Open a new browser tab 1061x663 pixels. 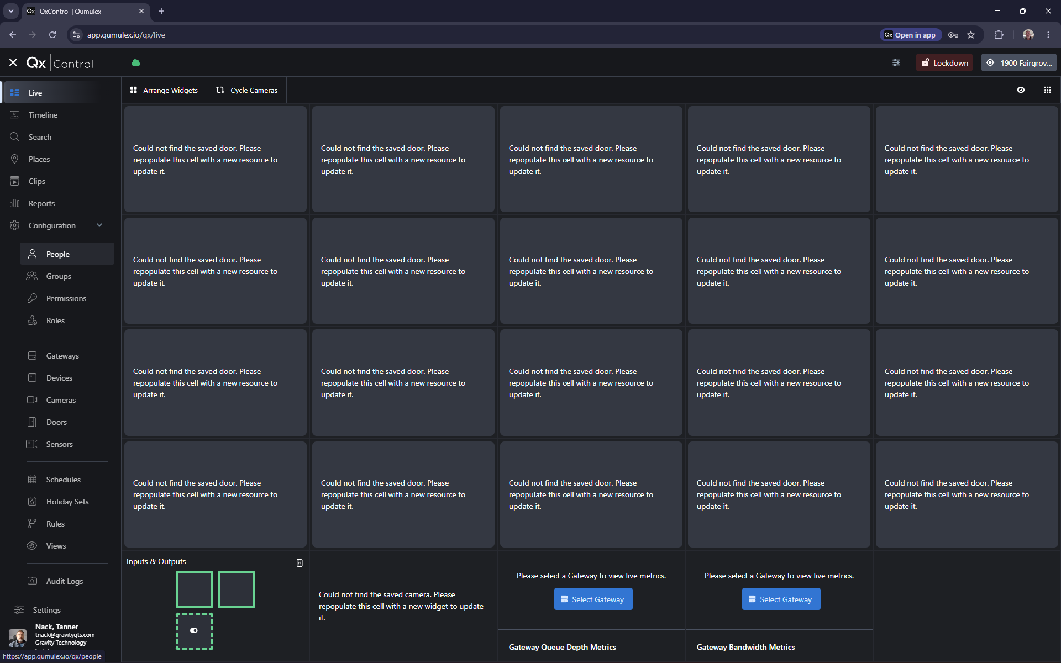click(x=161, y=11)
